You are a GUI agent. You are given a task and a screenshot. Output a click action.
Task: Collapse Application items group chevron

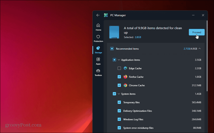tap(119, 60)
